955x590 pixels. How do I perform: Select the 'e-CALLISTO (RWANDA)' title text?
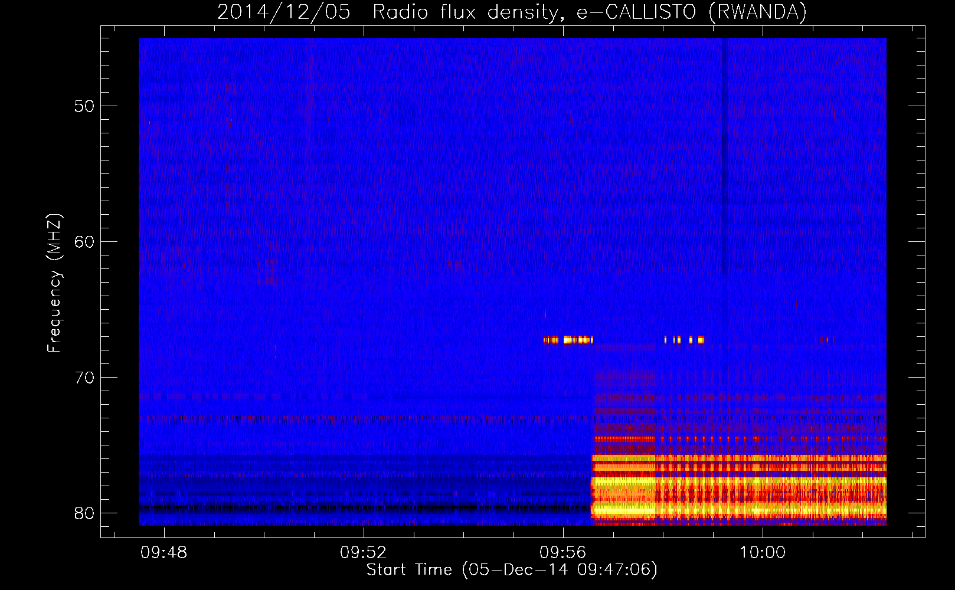coord(692,12)
